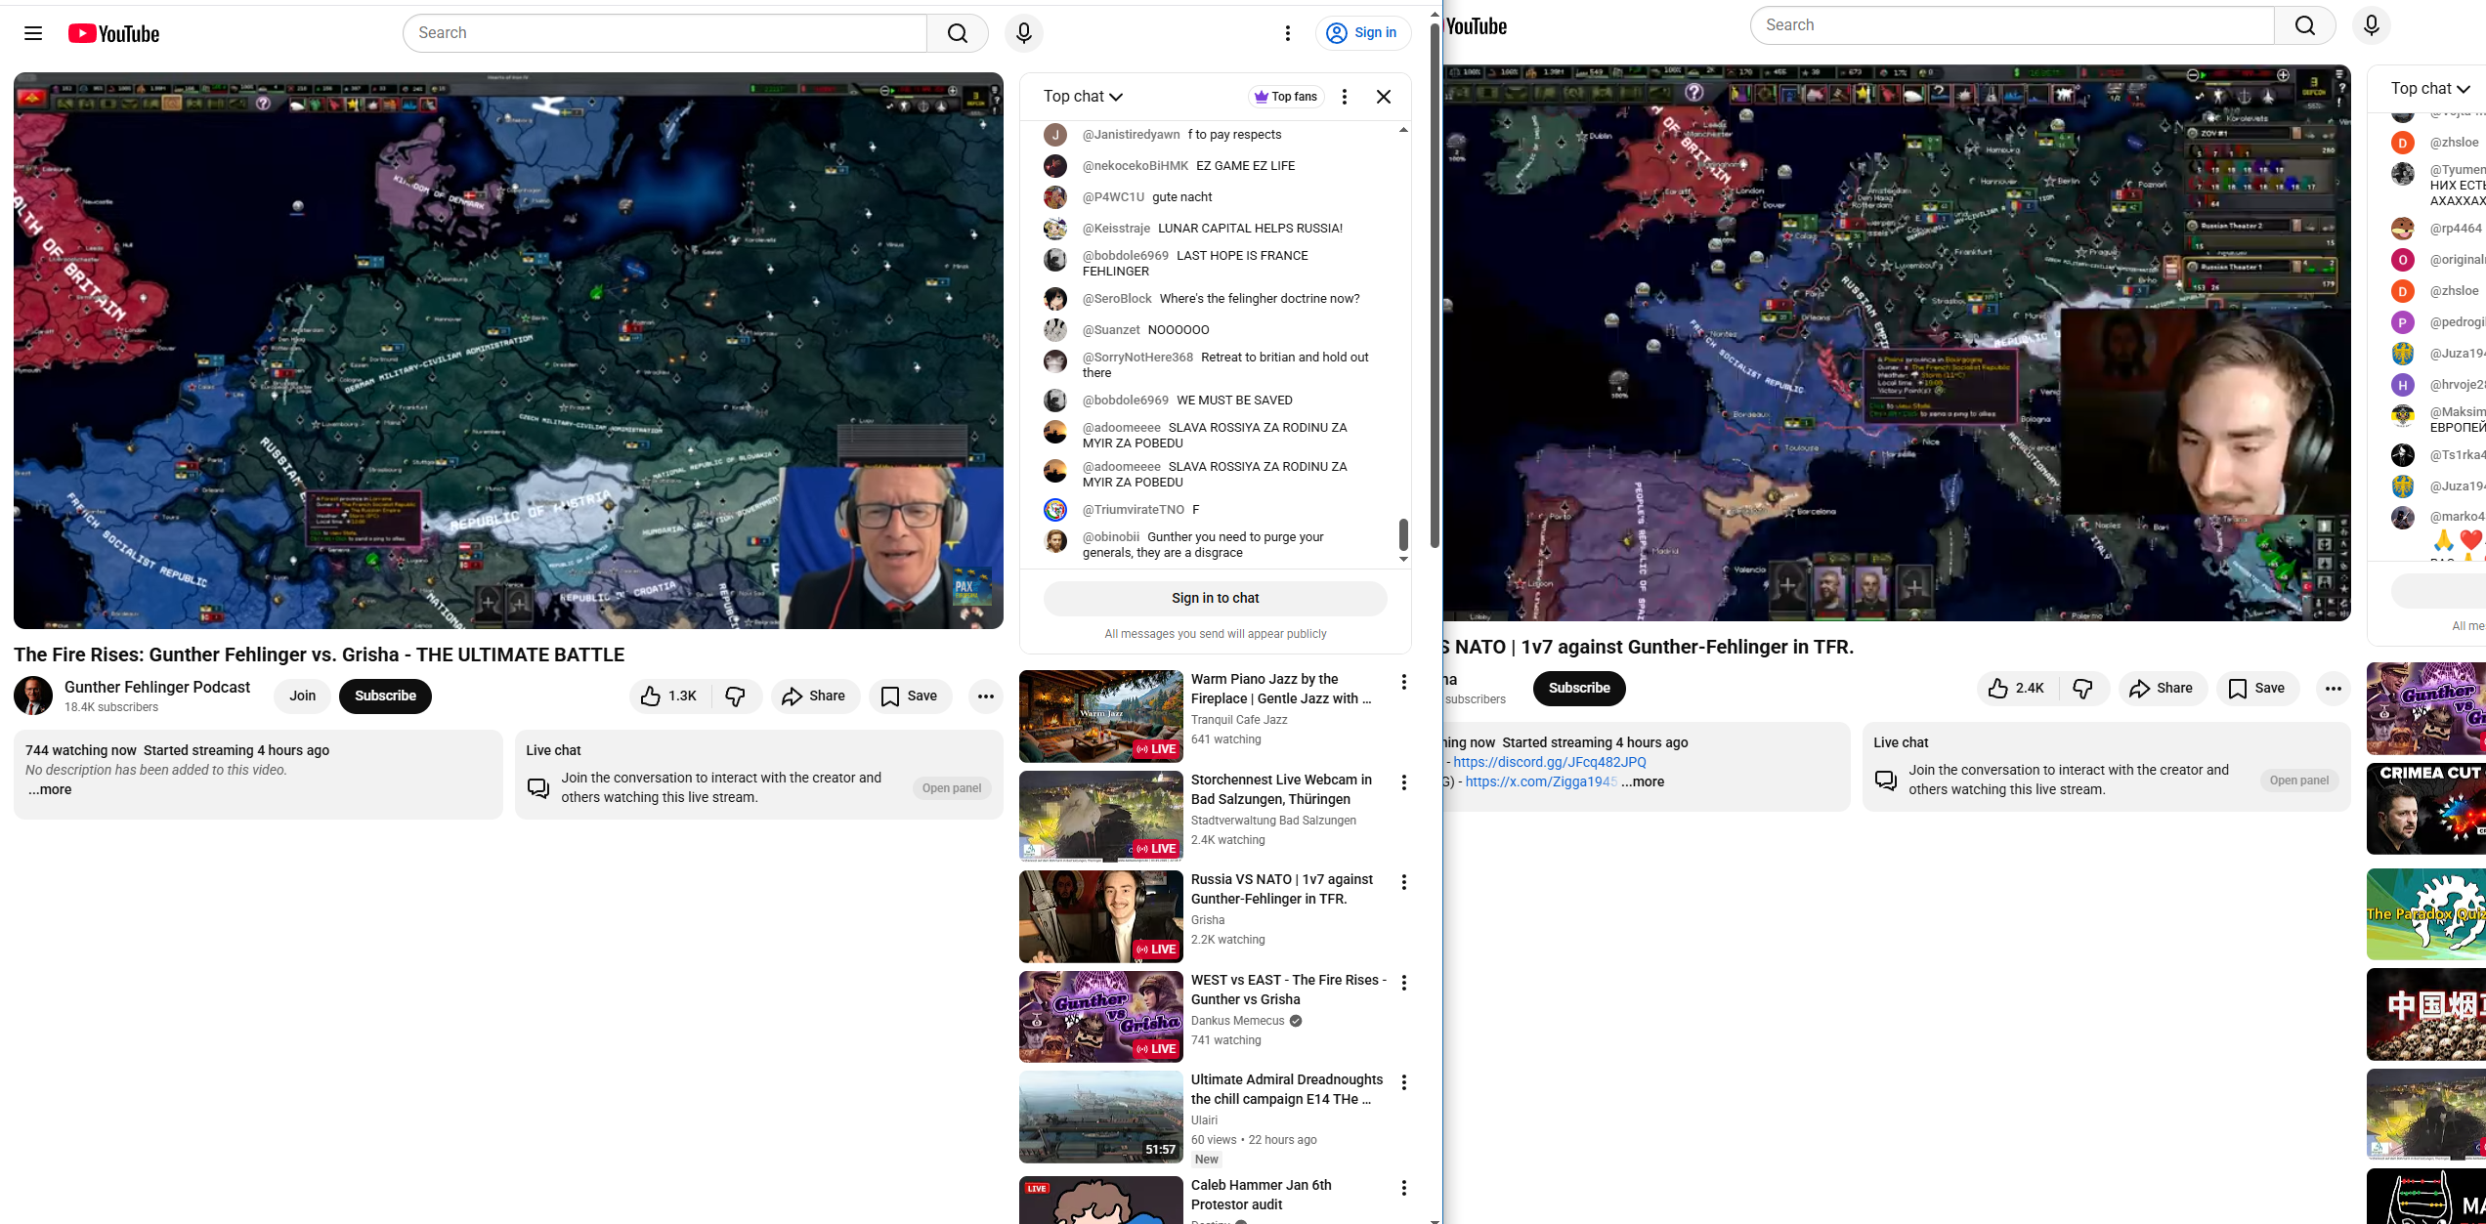The image size is (2486, 1224).
Task: Open Top fans leaderboard
Action: (1286, 97)
